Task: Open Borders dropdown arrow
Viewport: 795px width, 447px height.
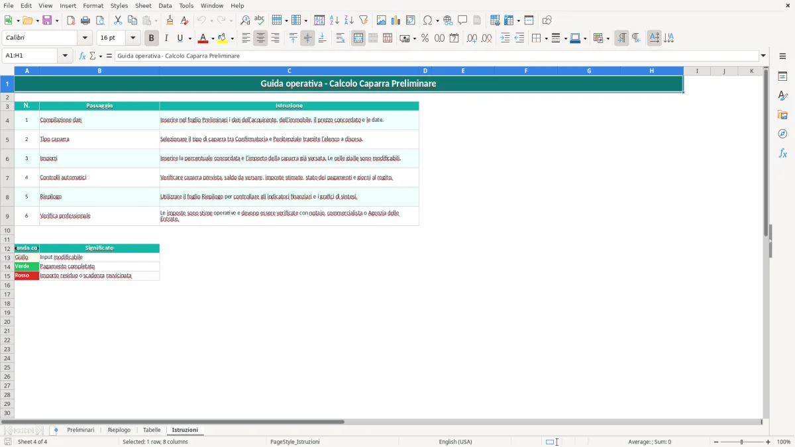Action: point(545,38)
